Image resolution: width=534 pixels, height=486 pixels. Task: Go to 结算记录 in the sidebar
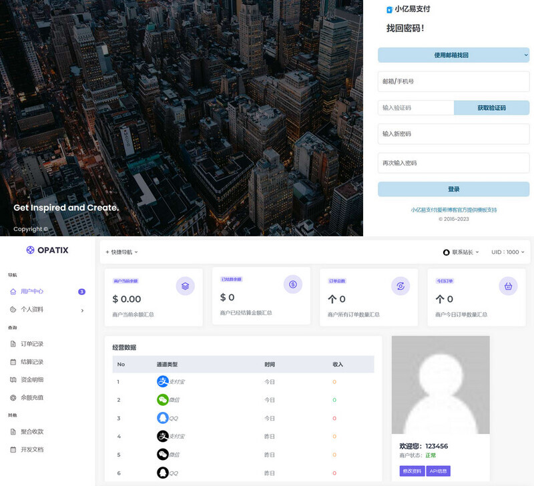pyautogui.click(x=32, y=362)
